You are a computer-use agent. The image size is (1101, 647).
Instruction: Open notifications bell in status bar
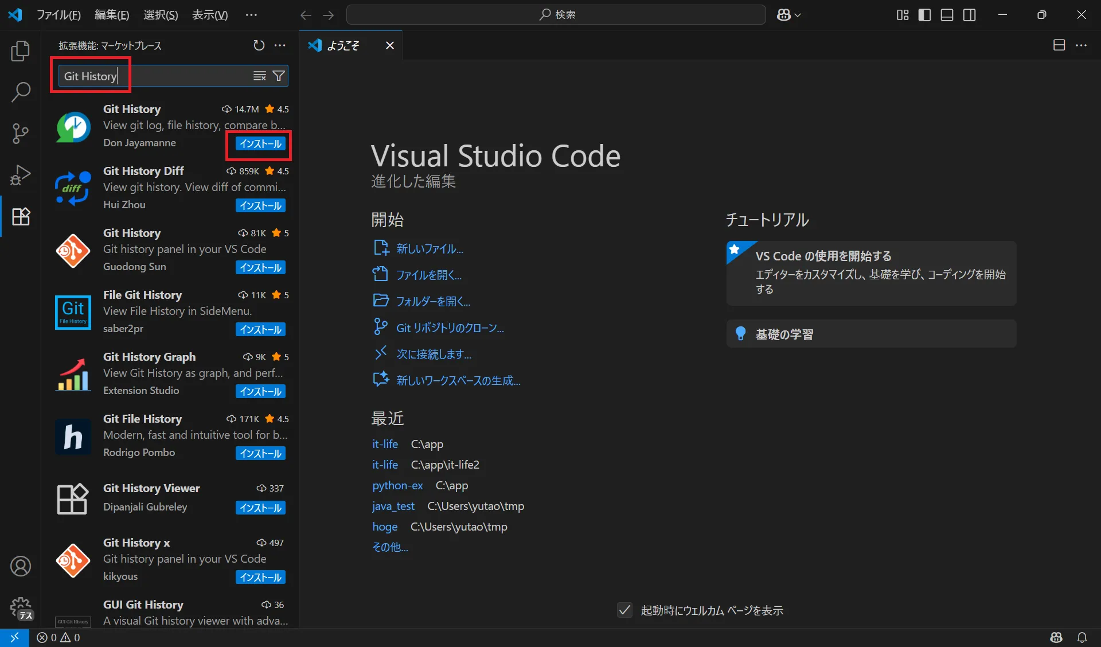tap(1082, 637)
